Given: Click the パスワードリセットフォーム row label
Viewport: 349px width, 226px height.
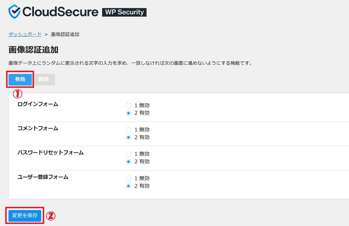Looking at the screenshot, I should point(51,152).
